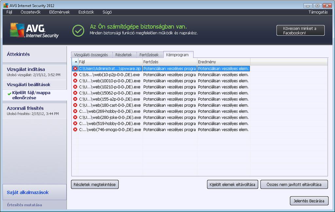Click the green checkmark security status icon
Image resolution: width=335 pixels, height=212 pixels.
78,30
